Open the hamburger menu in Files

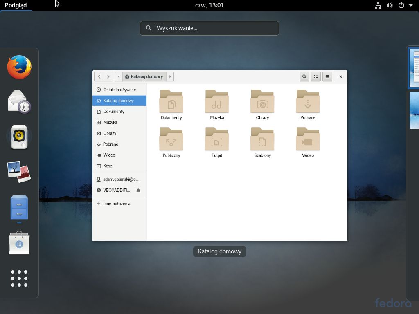[x=327, y=76]
